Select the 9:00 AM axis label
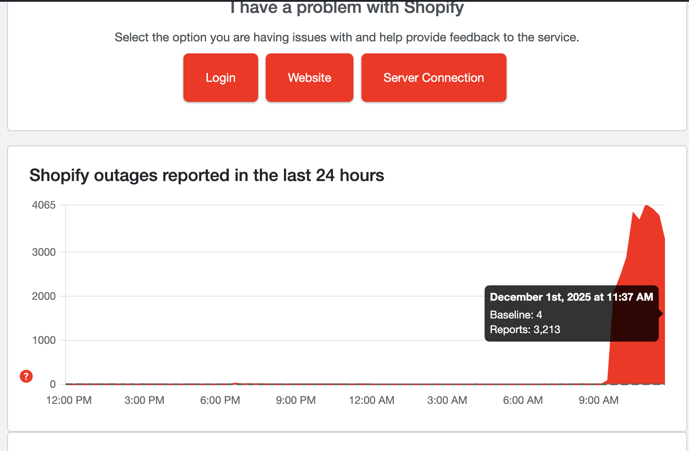Viewport: 689px width, 451px height. (x=598, y=400)
